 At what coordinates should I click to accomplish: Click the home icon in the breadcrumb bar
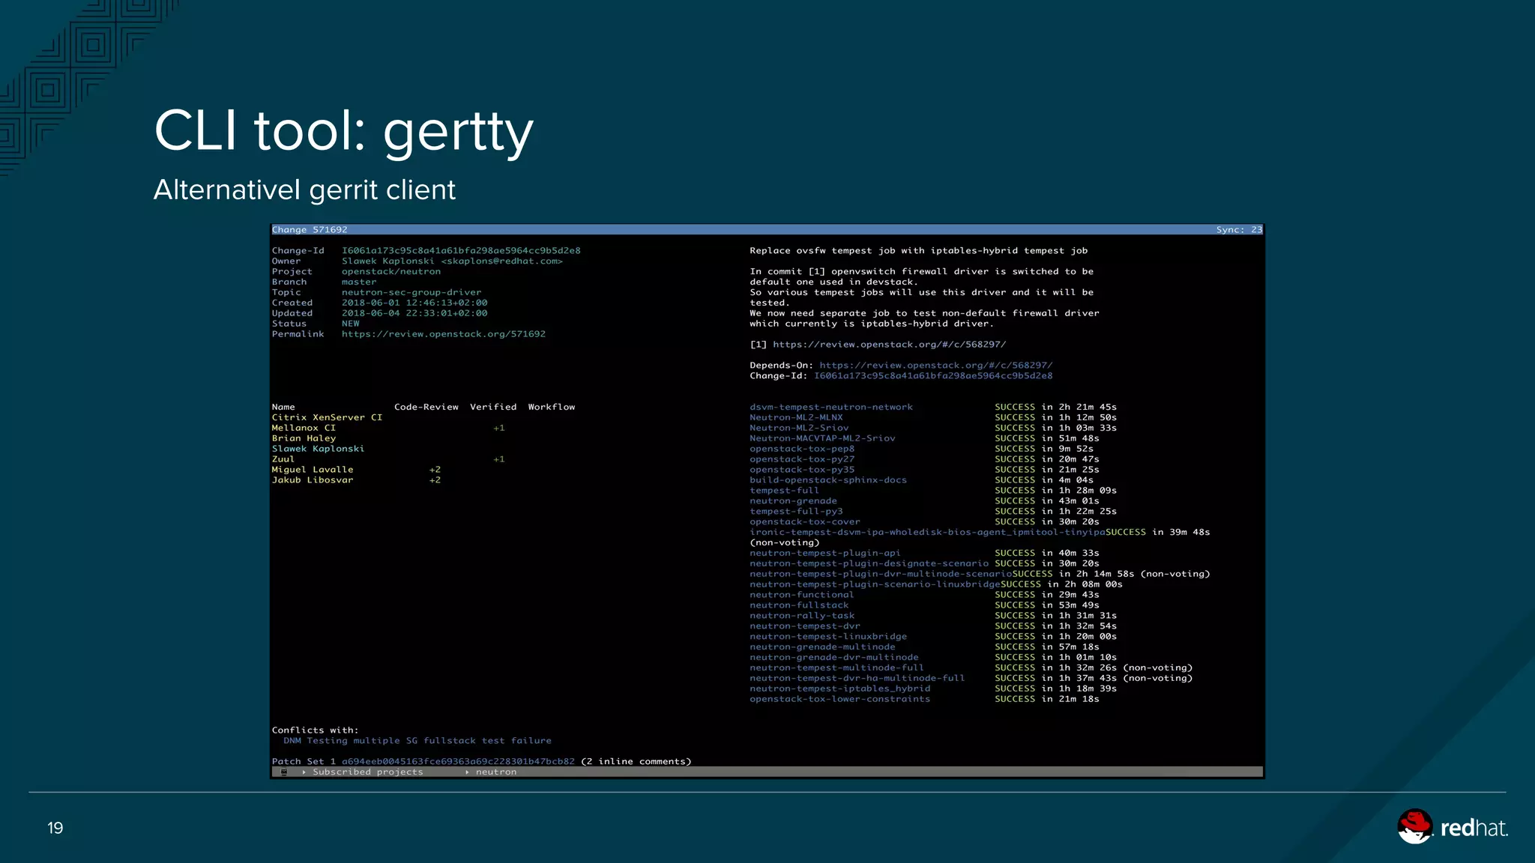[x=284, y=772]
